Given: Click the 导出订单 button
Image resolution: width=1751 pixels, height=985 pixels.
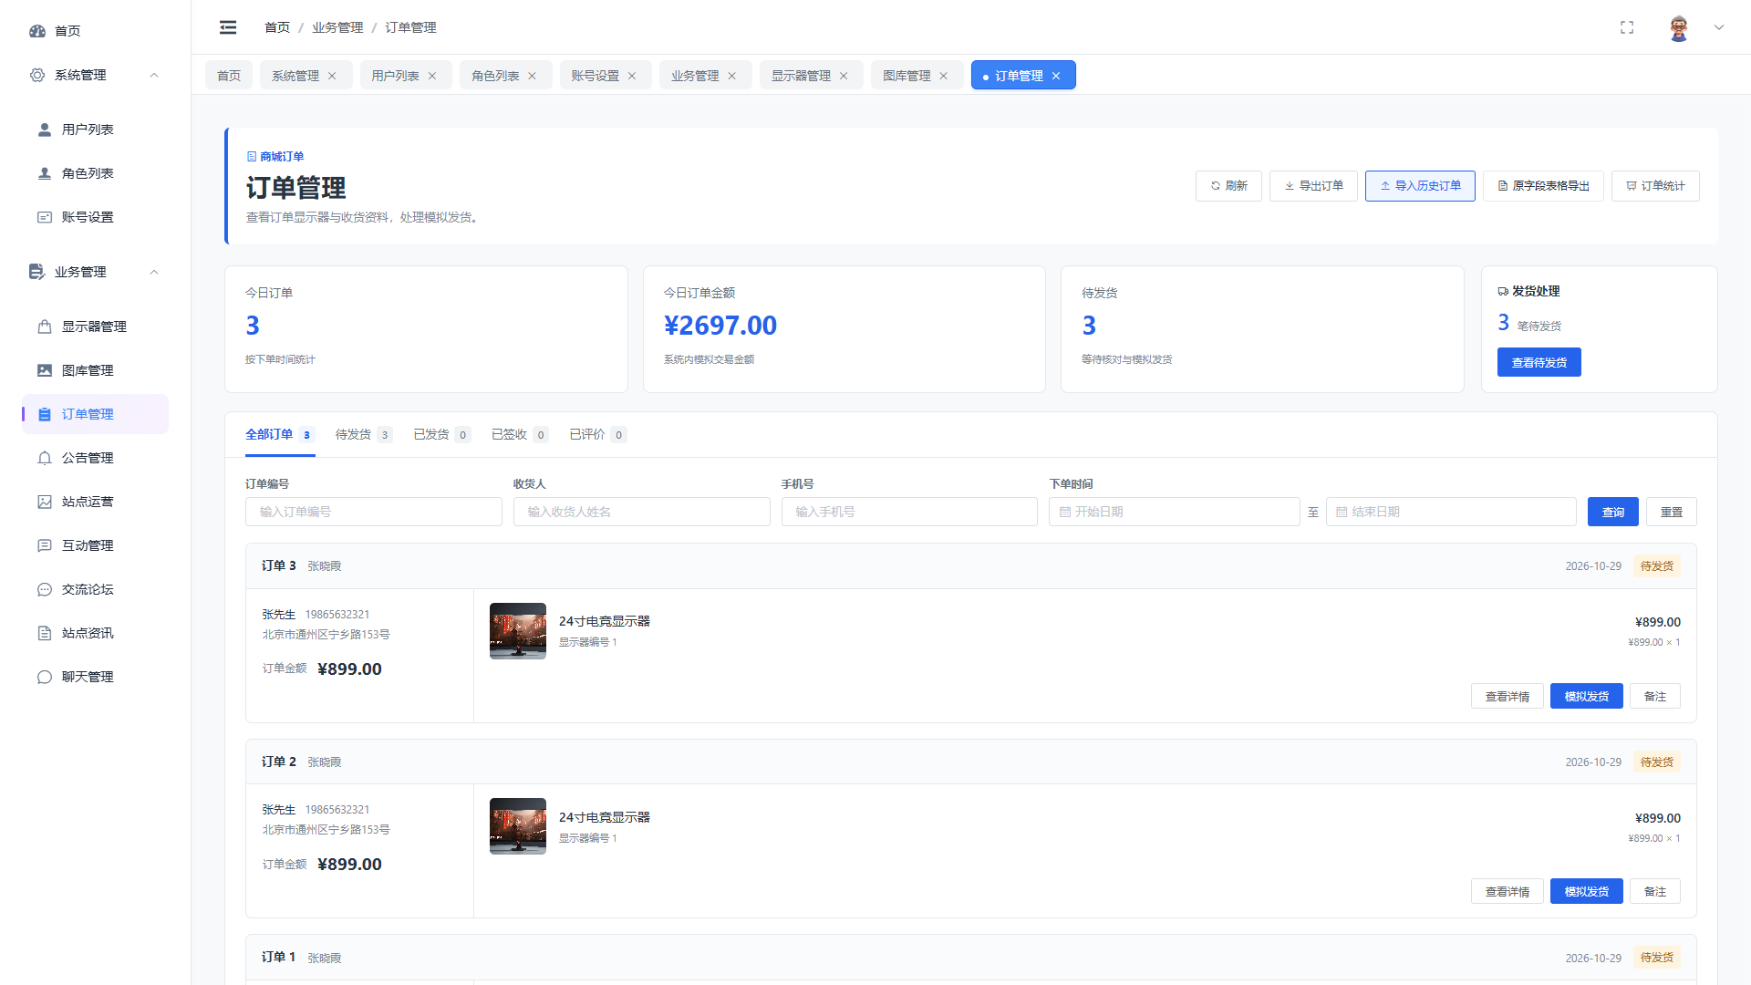Looking at the screenshot, I should point(1313,186).
